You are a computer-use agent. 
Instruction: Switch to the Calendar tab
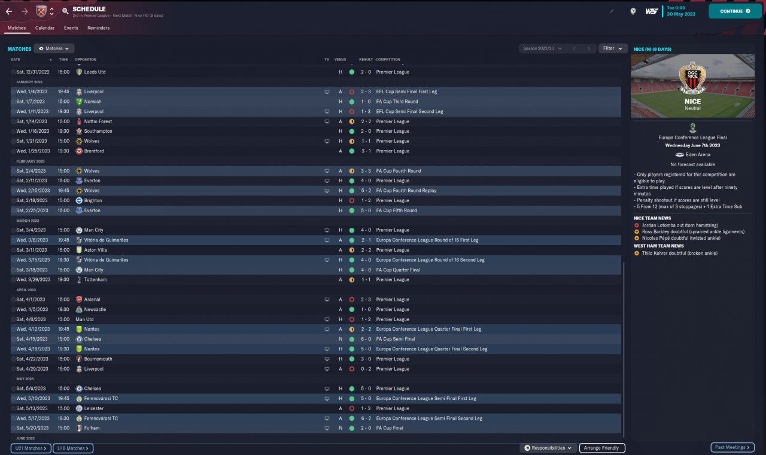coord(45,28)
